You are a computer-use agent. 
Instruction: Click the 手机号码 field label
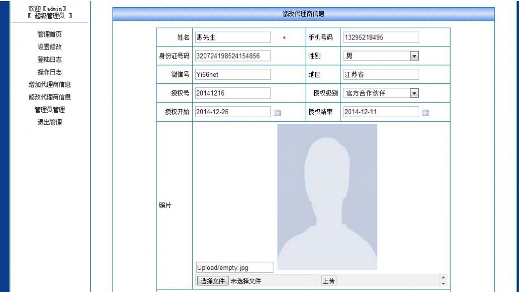click(x=320, y=37)
